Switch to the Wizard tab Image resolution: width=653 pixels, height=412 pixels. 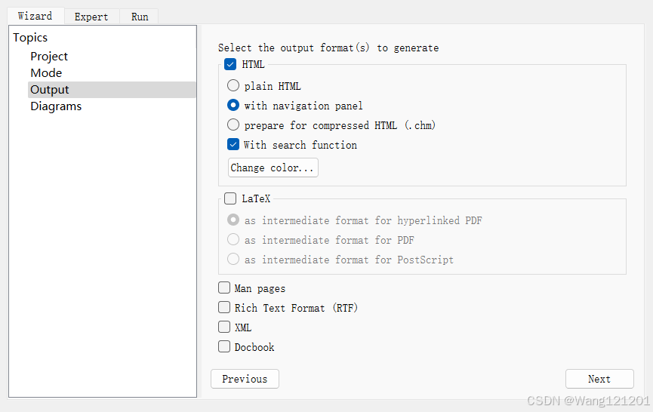(x=35, y=16)
